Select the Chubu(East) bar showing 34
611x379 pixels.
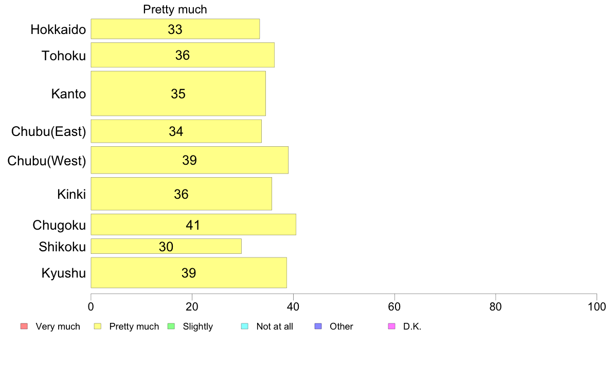pos(176,131)
